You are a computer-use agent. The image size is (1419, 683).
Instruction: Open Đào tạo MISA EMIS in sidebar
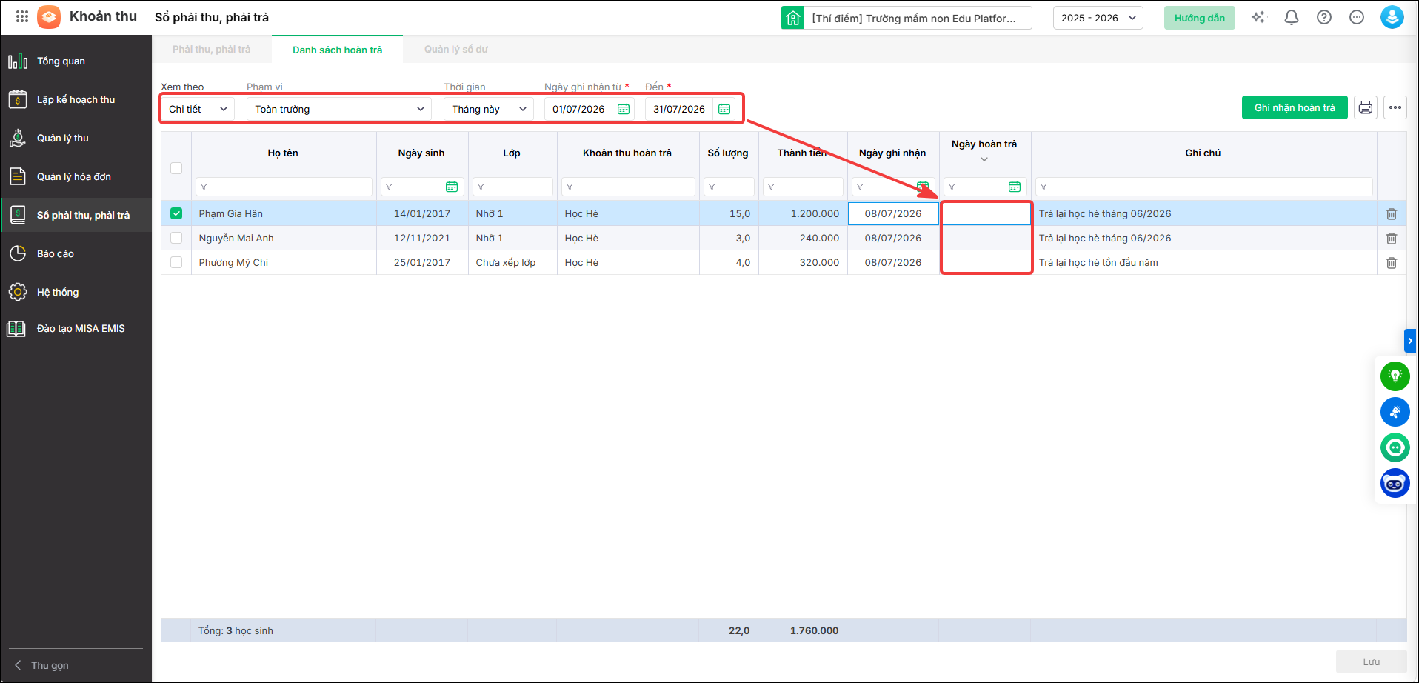[x=76, y=328]
